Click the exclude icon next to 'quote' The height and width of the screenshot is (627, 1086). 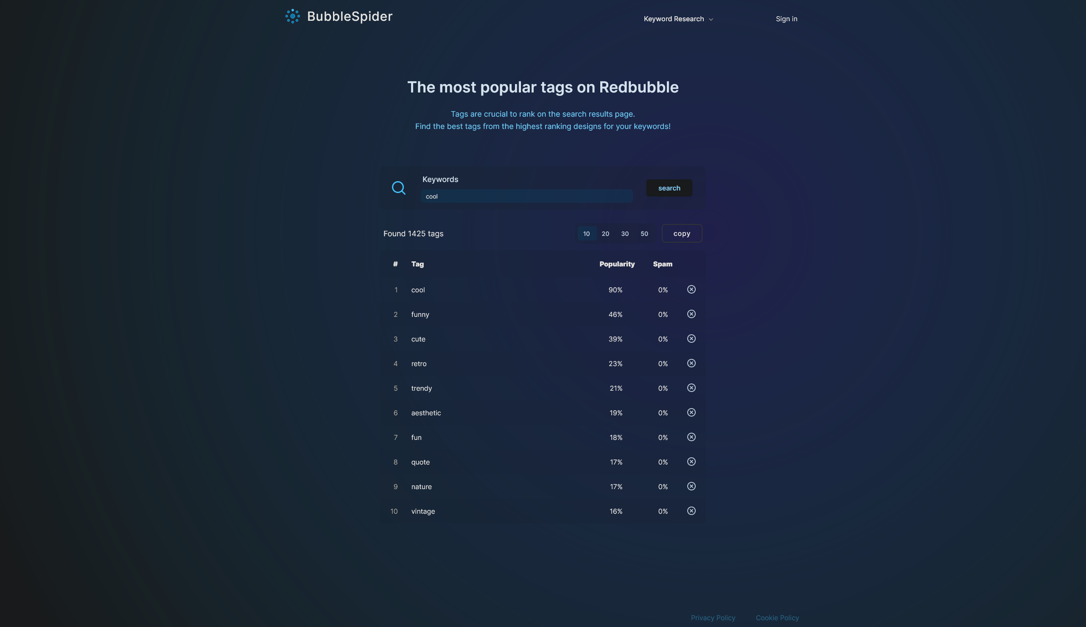(x=691, y=462)
